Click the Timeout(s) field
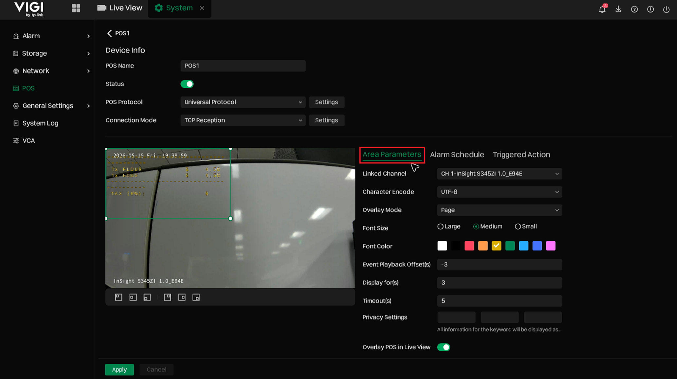Image resolution: width=677 pixels, height=379 pixels. (x=500, y=301)
